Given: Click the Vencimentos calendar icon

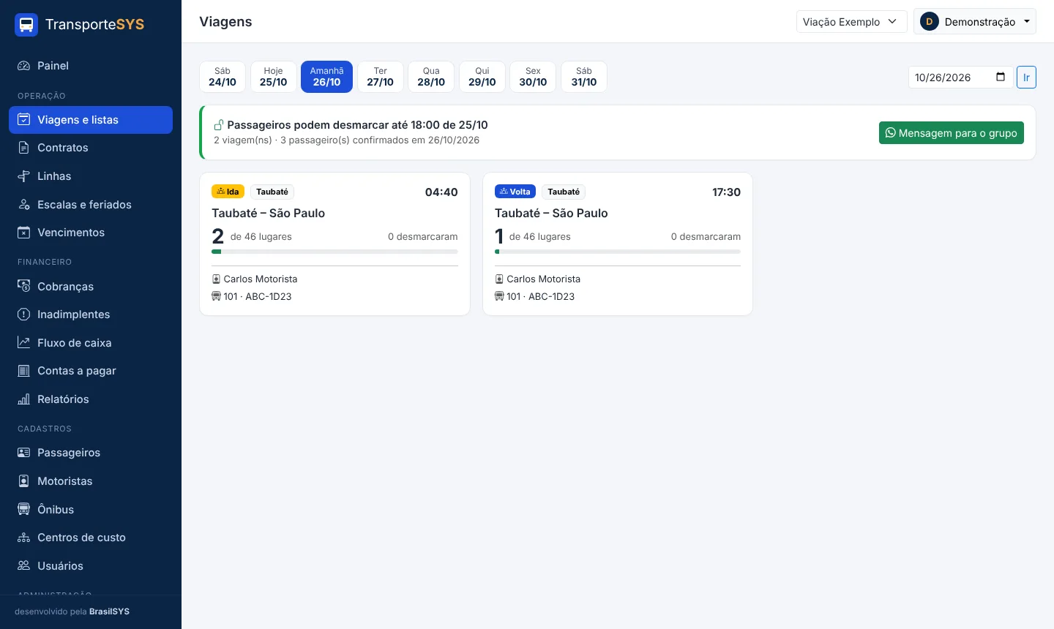Looking at the screenshot, I should [24, 233].
